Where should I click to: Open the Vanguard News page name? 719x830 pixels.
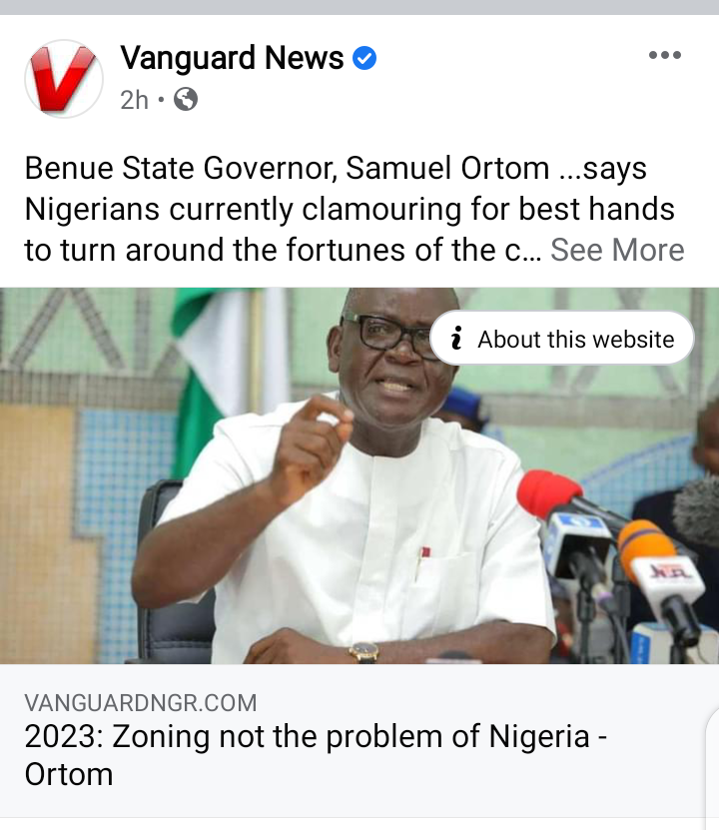click(232, 57)
